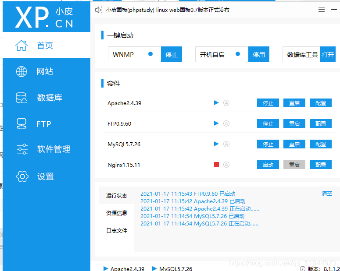Click the MySQL5.7.26 label in 套件

(124, 144)
